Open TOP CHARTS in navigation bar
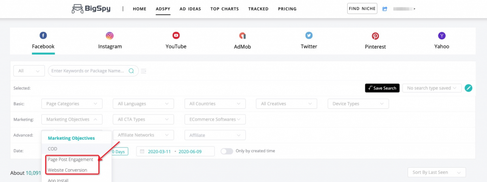The image size is (487, 182). (224, 9)
